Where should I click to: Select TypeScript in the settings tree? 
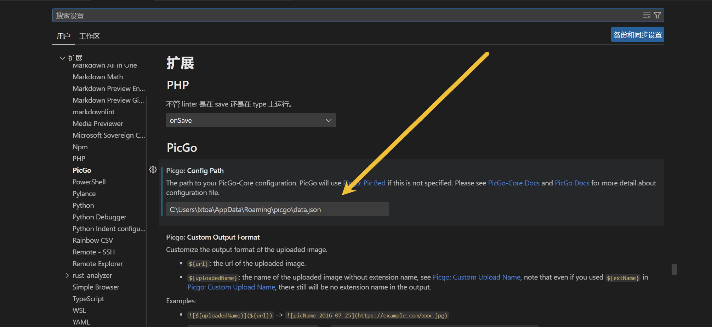click(x=88, y=299)
